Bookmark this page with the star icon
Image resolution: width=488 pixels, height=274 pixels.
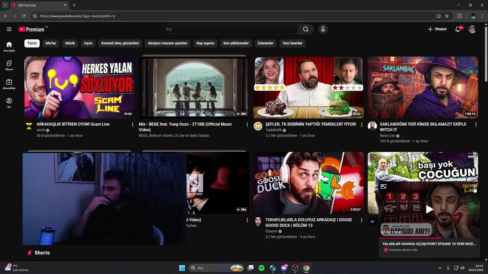tap(447, 16)
